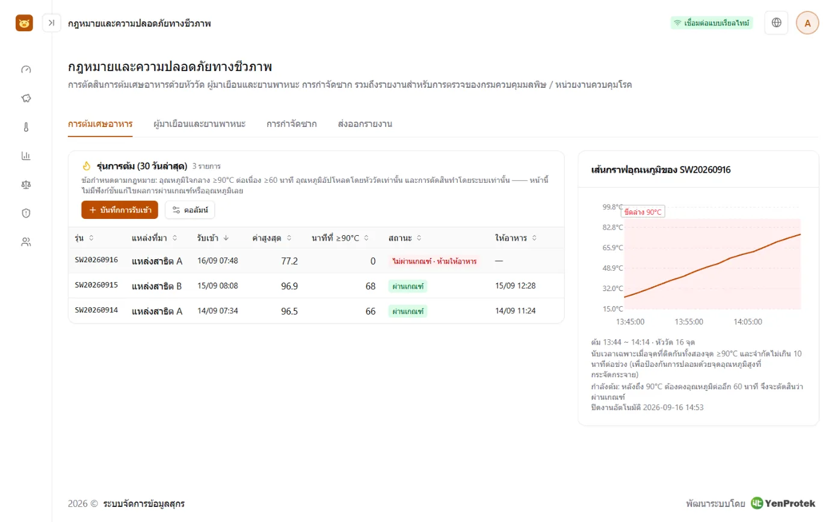This screenshot has width=835, height=522.
Task: Click the realtime connection status badge
Action: pos(712,23)
